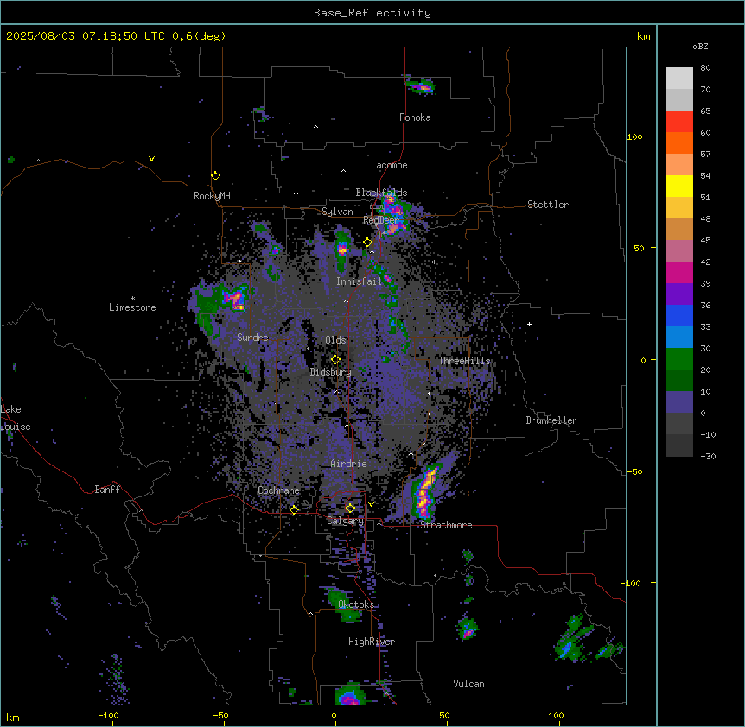Select the red 60-65 dBZ legend swatch

pyautogui.click(x=679, y=122)
